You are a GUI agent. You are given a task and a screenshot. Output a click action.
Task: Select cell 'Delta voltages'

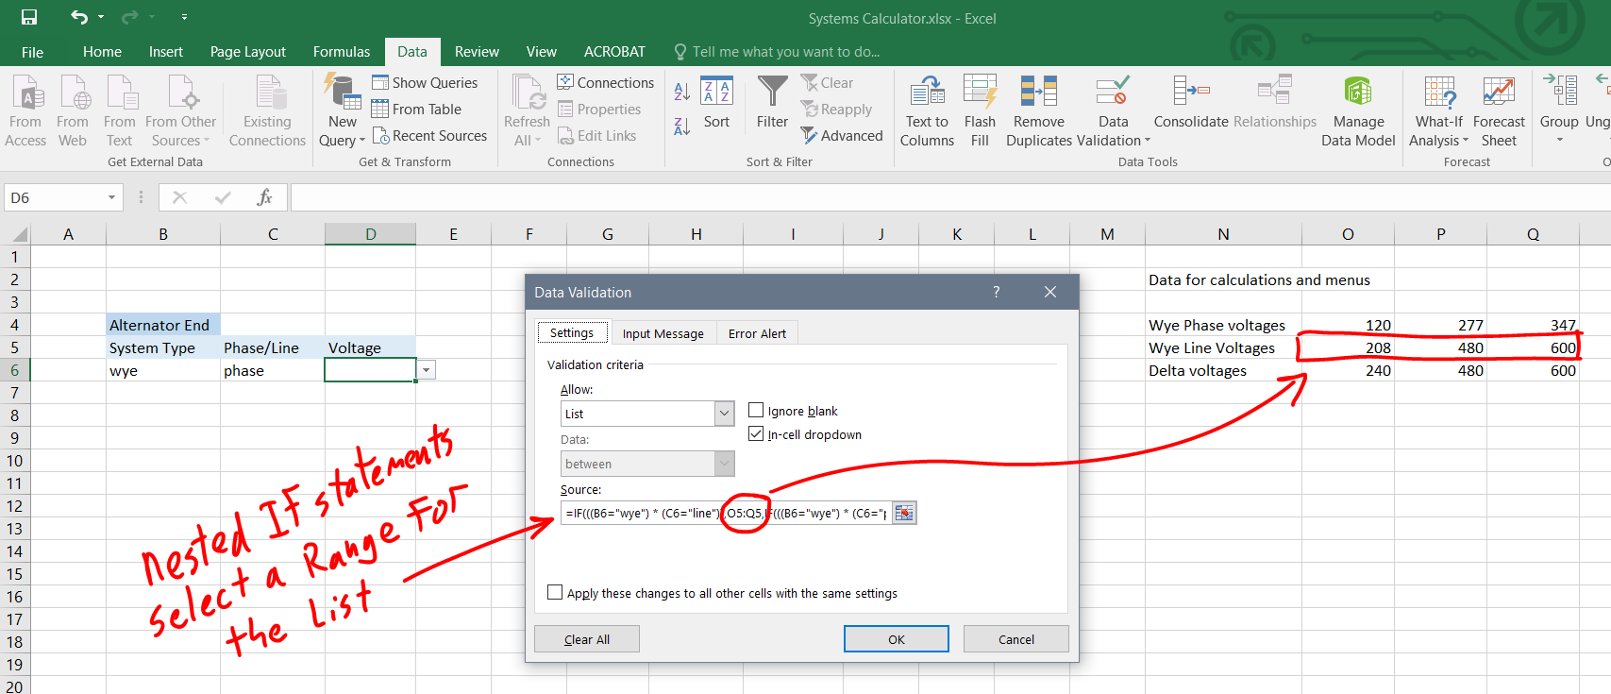pyautogui.click(x=1223, y=370)
